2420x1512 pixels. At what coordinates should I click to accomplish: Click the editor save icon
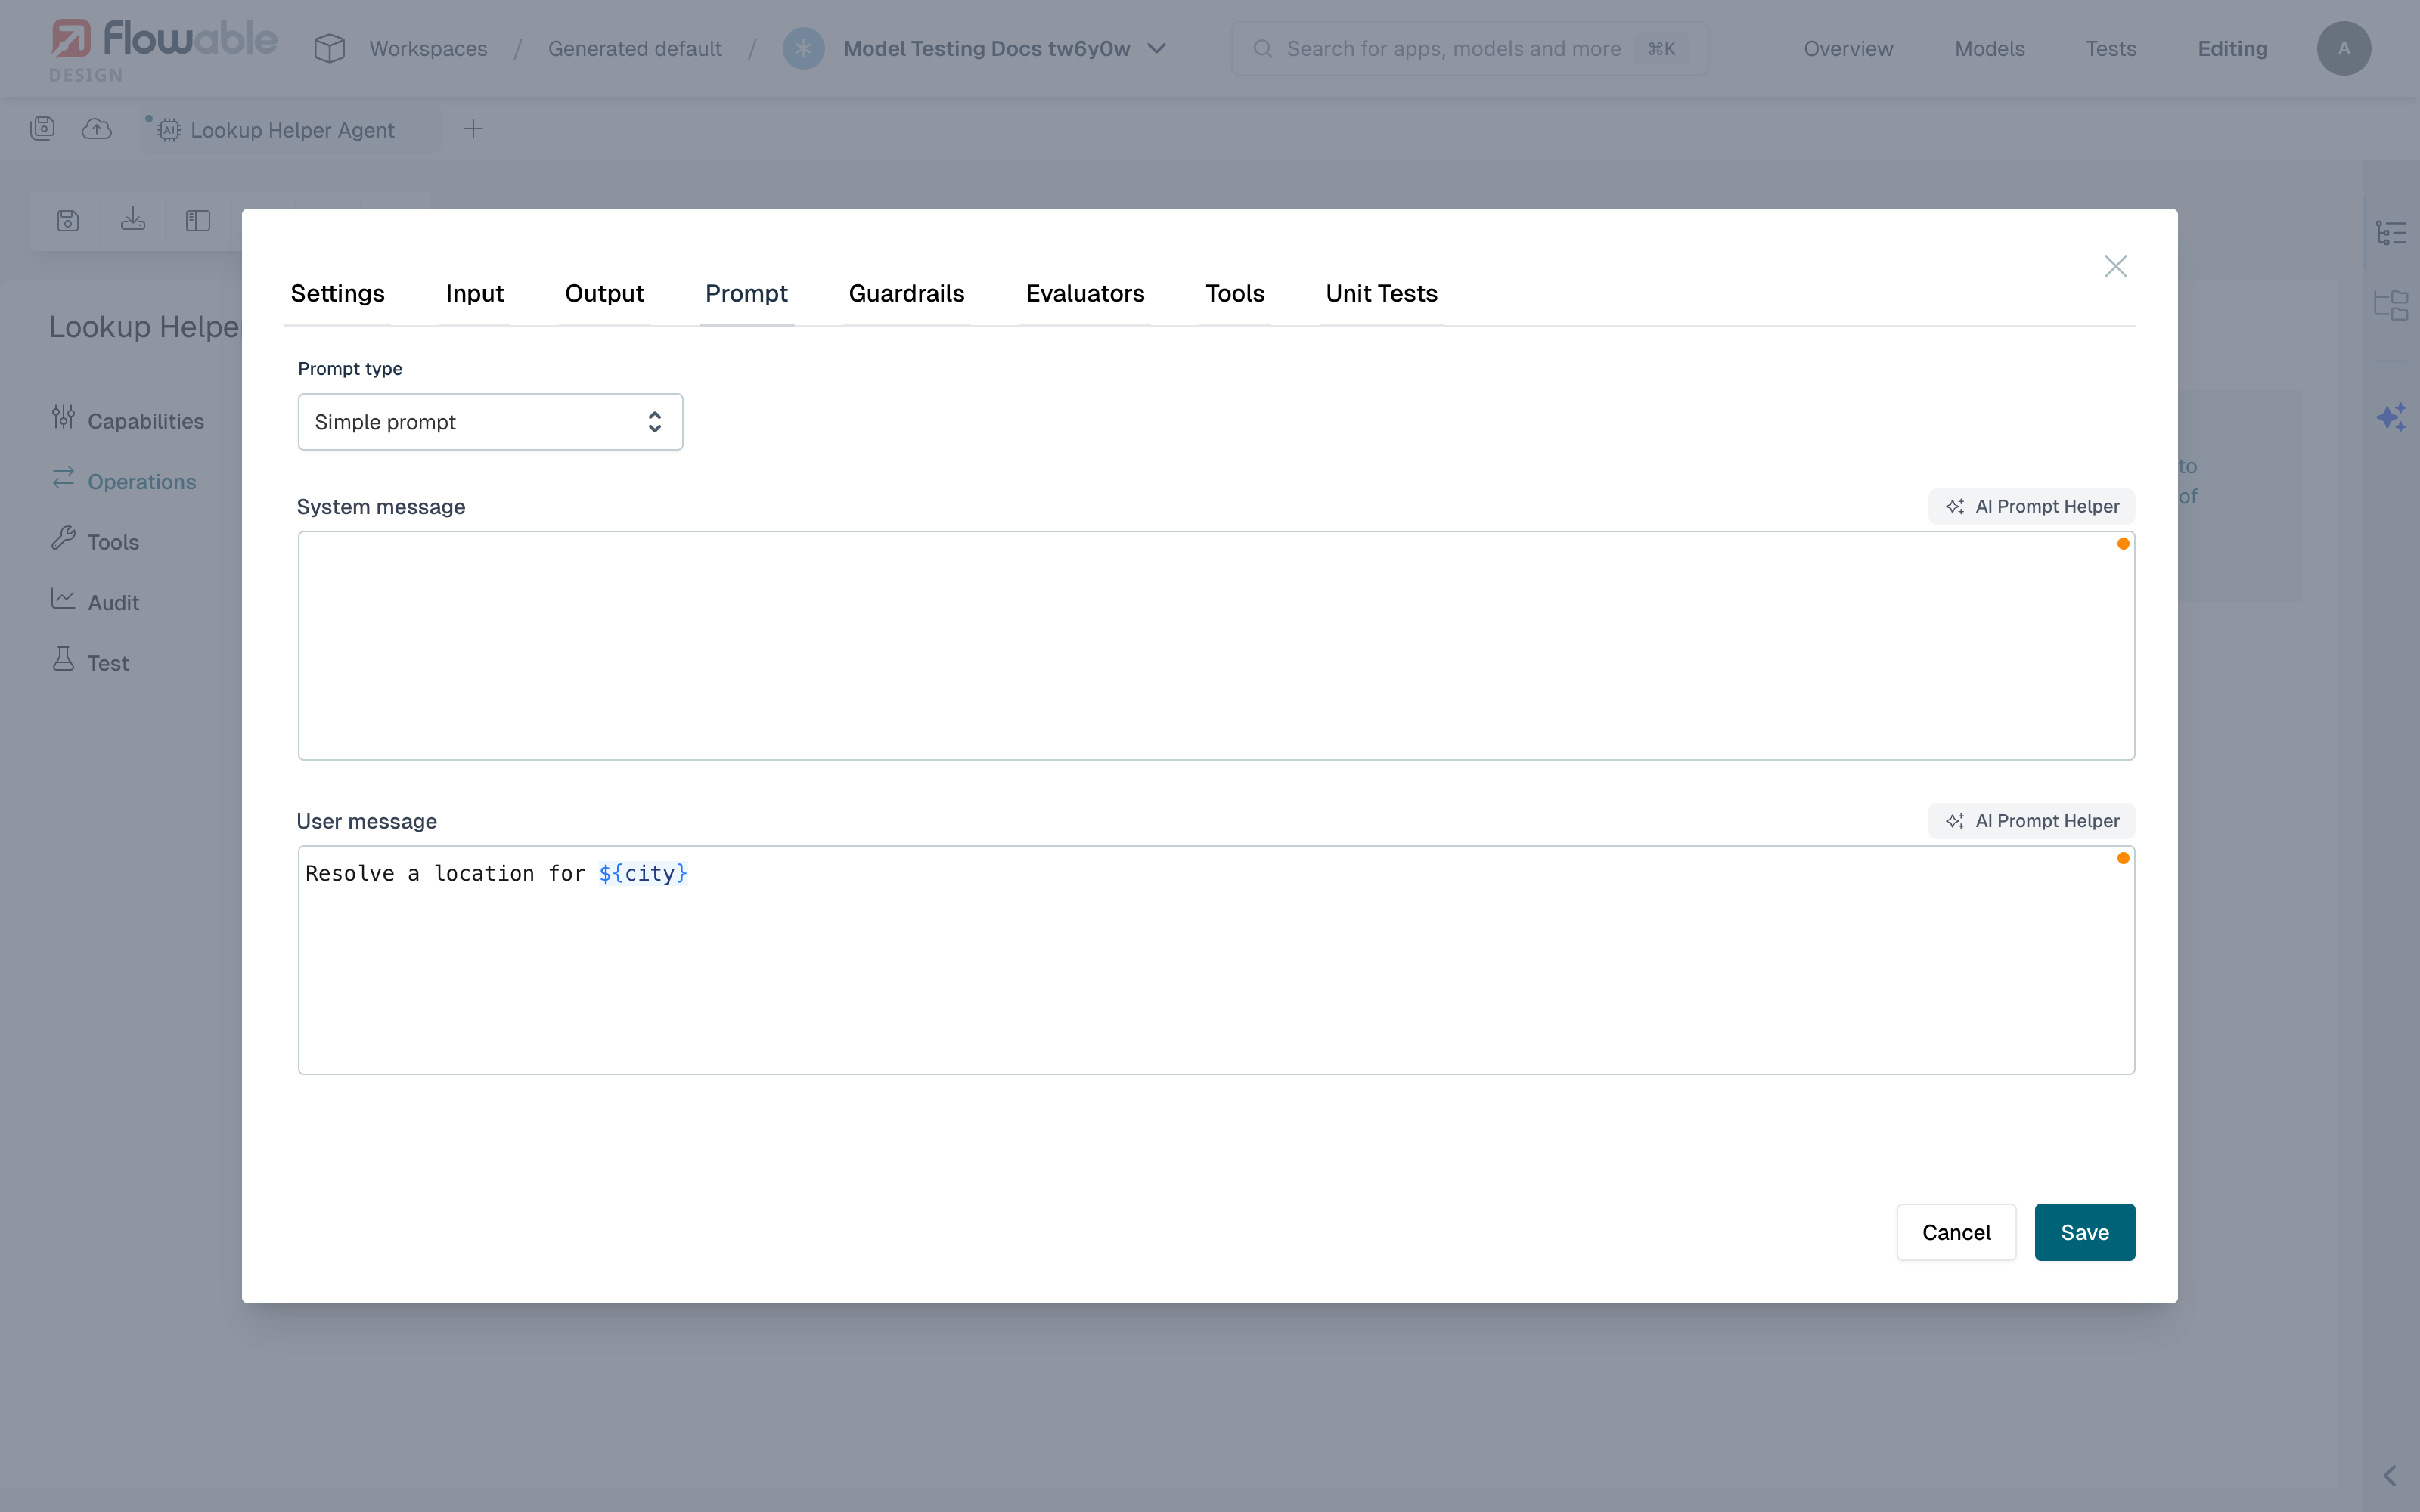pos(68,221)
